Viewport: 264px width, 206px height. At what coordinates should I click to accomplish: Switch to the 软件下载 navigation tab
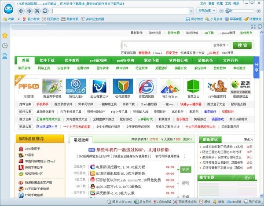click(x=47, y=60)
